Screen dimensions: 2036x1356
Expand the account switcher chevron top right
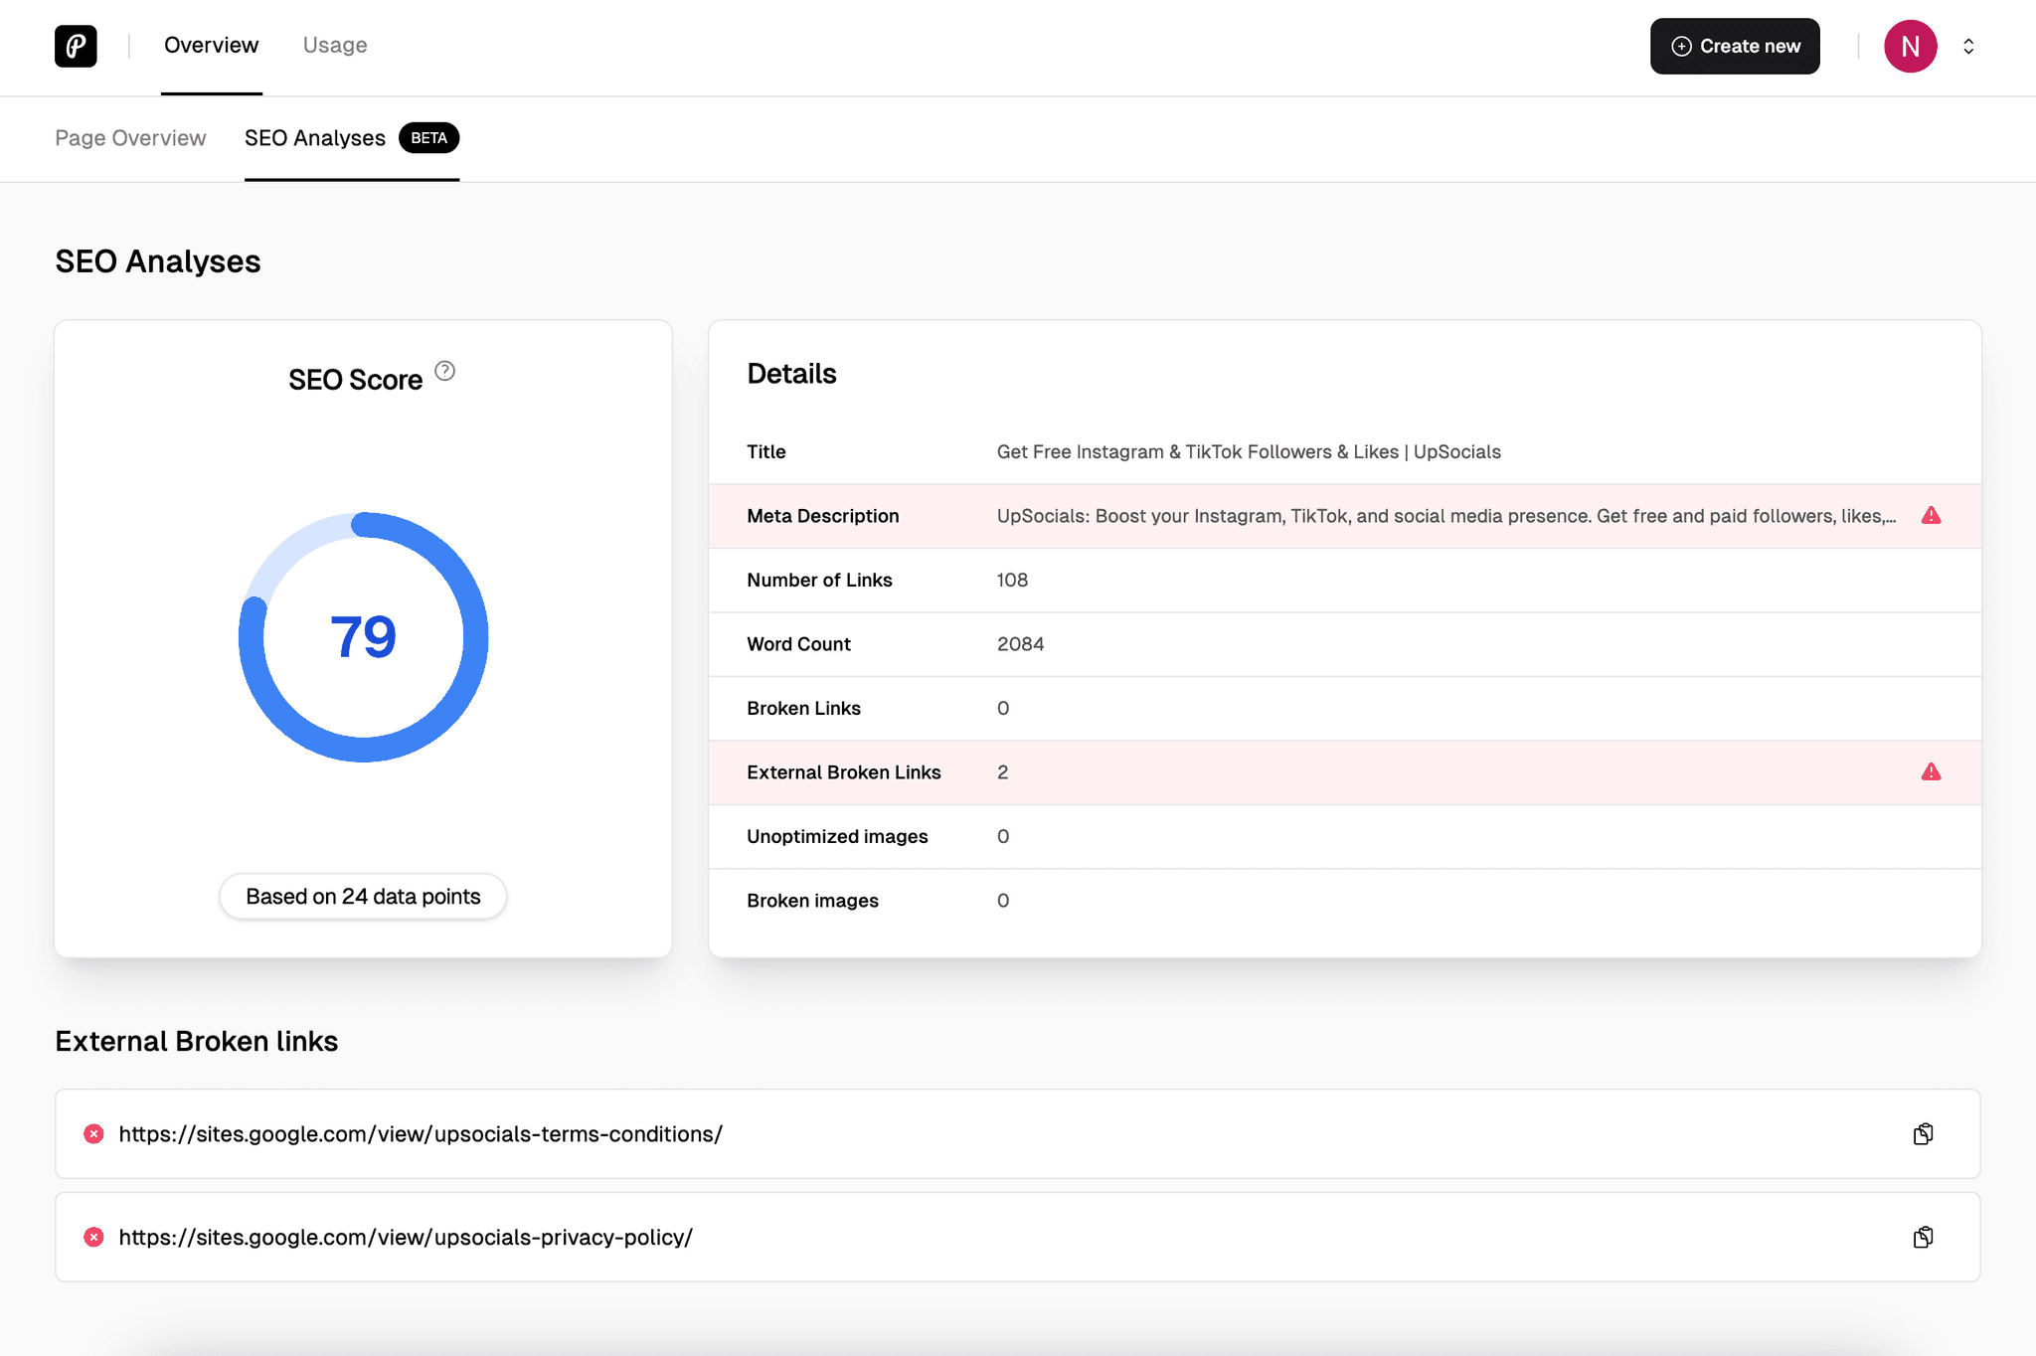1969,46
